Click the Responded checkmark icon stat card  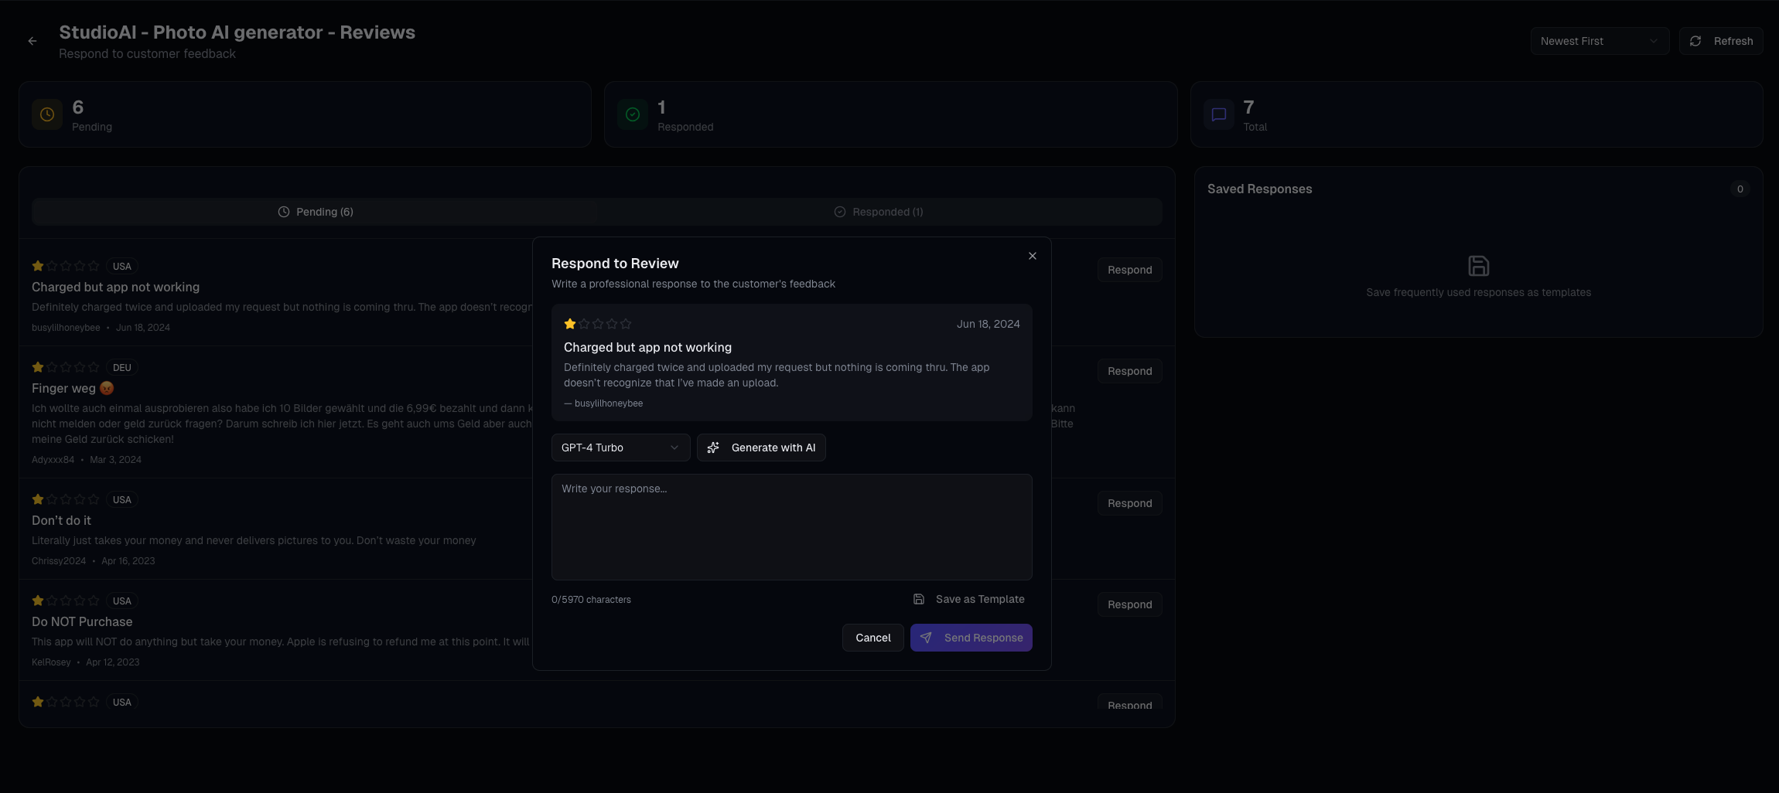[632, 114]
